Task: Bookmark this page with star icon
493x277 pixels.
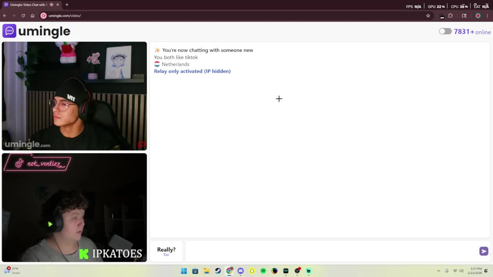Action: click(x=428, y=16)
